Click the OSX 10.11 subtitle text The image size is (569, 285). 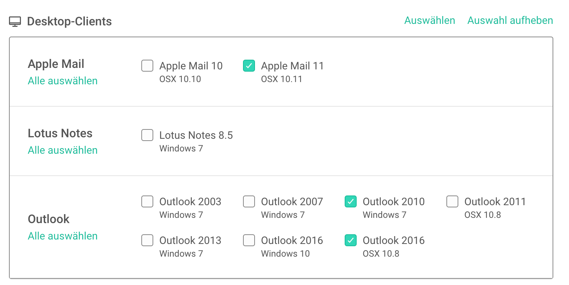click(282, 79)
